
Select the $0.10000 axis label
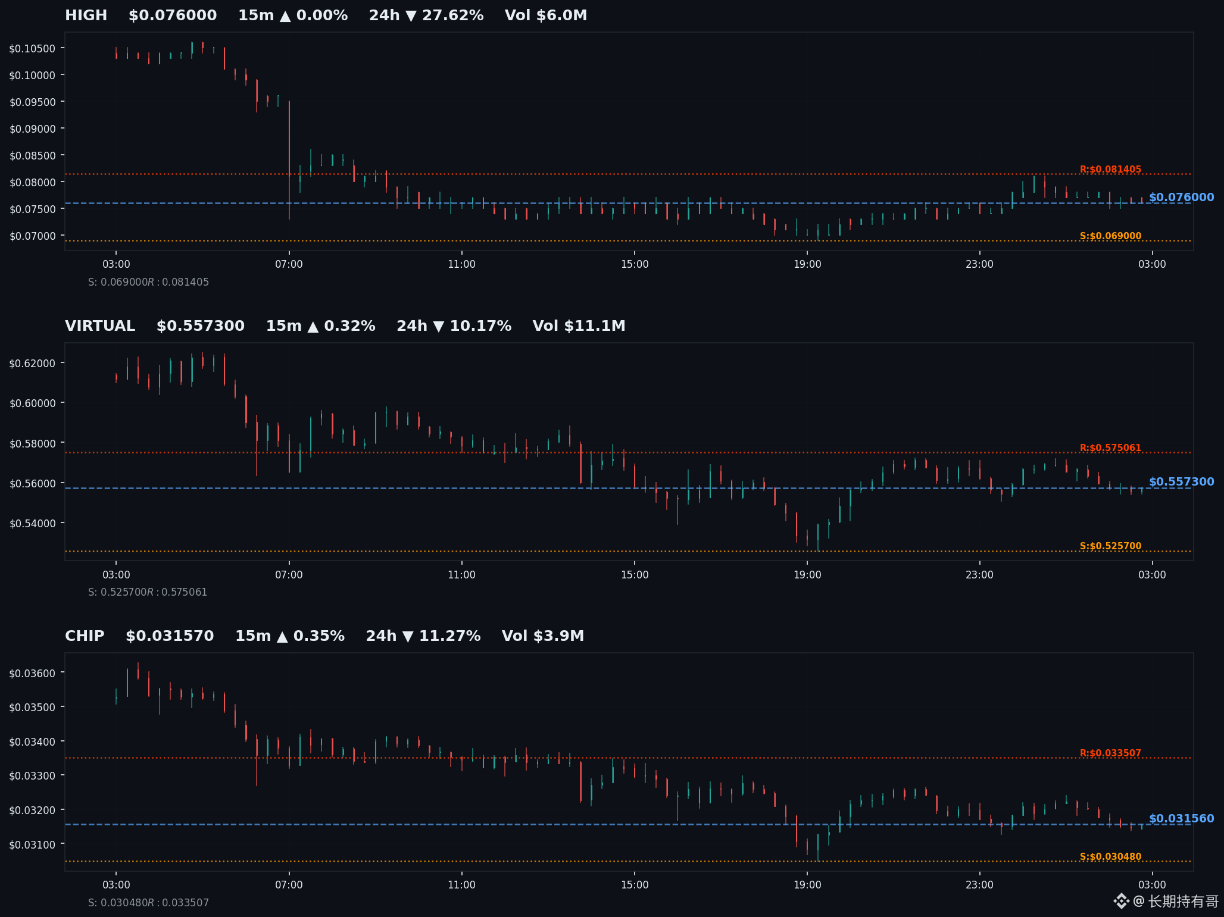point(32,76)
